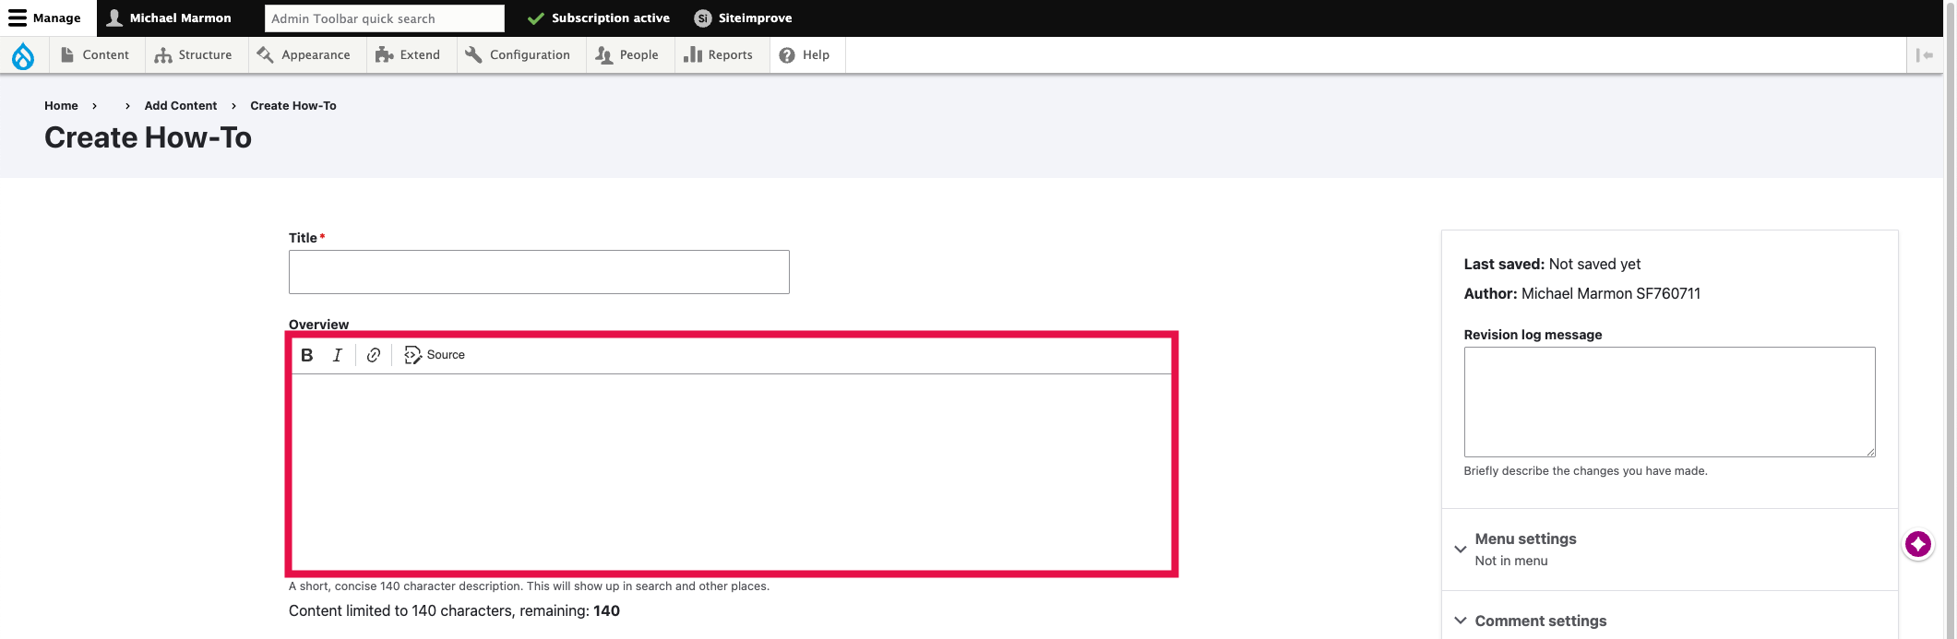Click the purple sparkle floating button
This screenshot has height=639, width=1957.
point(1918,544)
